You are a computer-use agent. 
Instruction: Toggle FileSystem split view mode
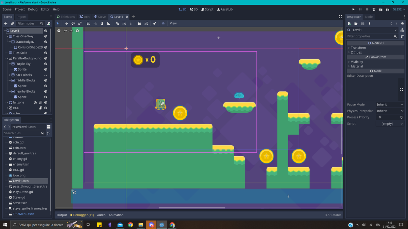pos(49,127)
